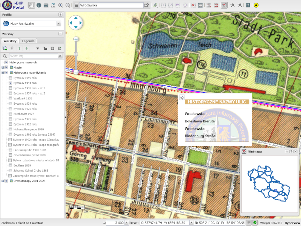Open the Profile panel help button
301x226 pixels.
click(60, 15)
